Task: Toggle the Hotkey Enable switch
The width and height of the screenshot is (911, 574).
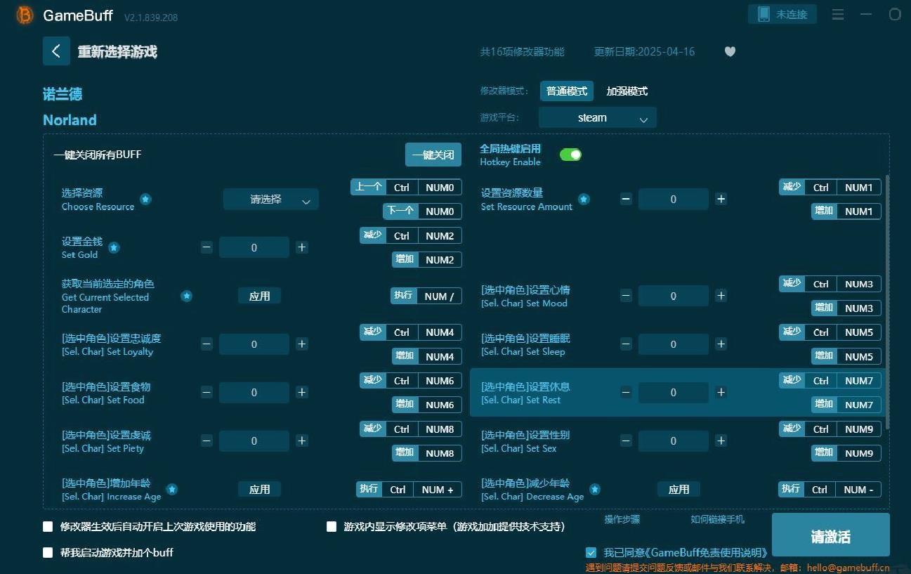Action: (x=570, y=155)
